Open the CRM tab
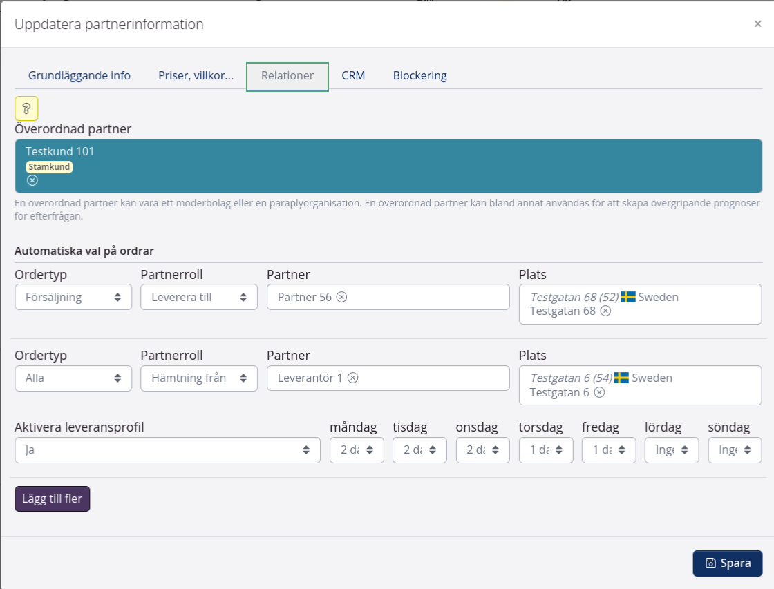This screenshot has width=774, height=589. [x=353, y=76]
